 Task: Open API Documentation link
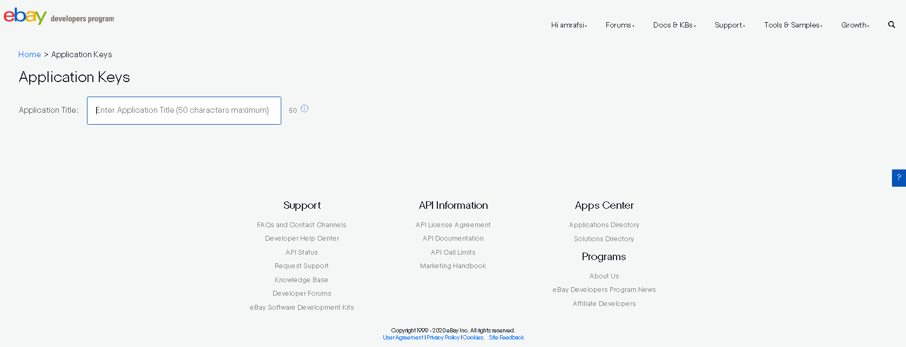pos(454,239)
